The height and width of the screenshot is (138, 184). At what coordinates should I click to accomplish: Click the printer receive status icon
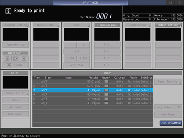[15, 136]
